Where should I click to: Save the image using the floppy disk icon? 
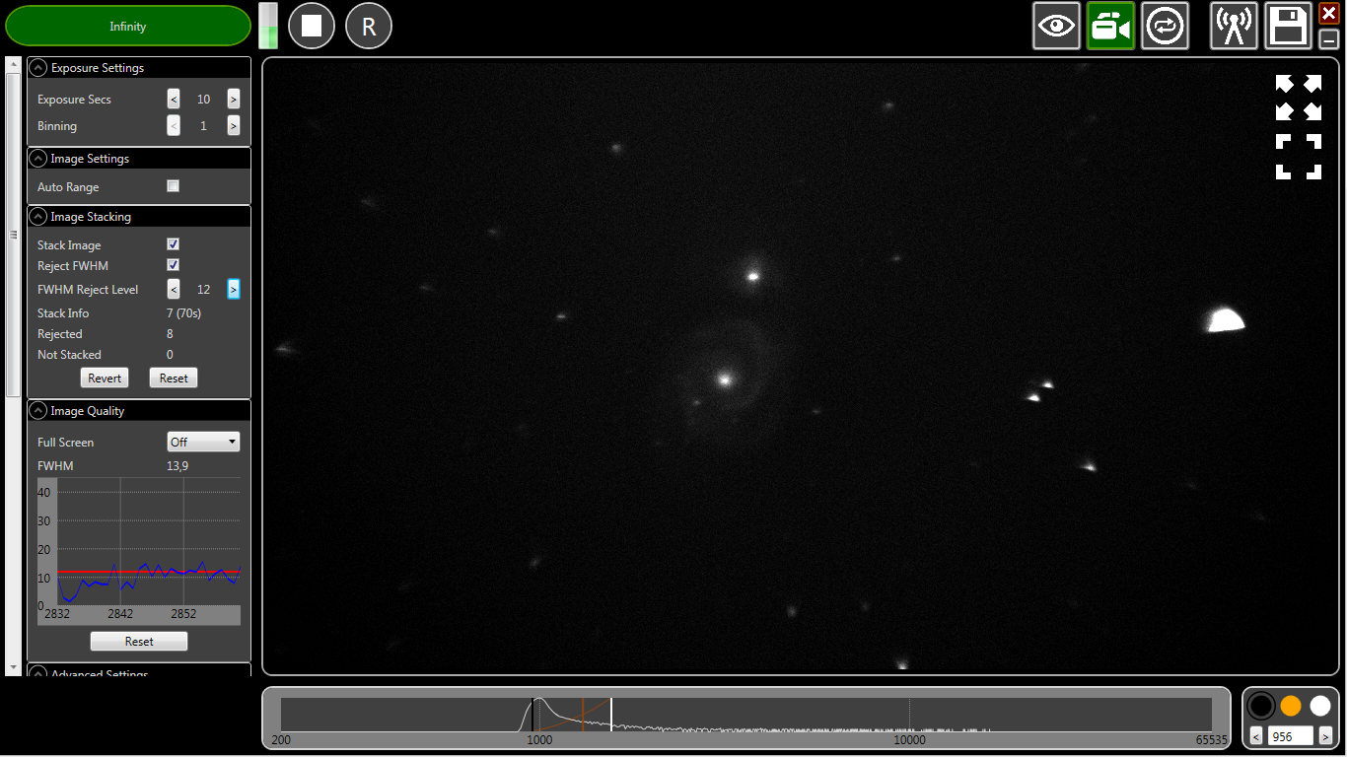1288,25
